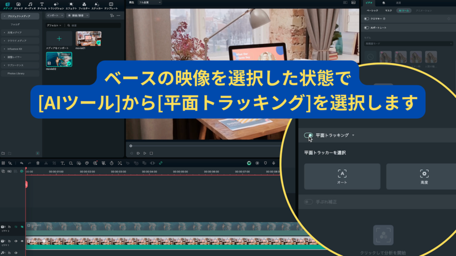Screen dimensions: 456x256
Task: Click the Crop tool icon
Action: click(x=54, y=163)
